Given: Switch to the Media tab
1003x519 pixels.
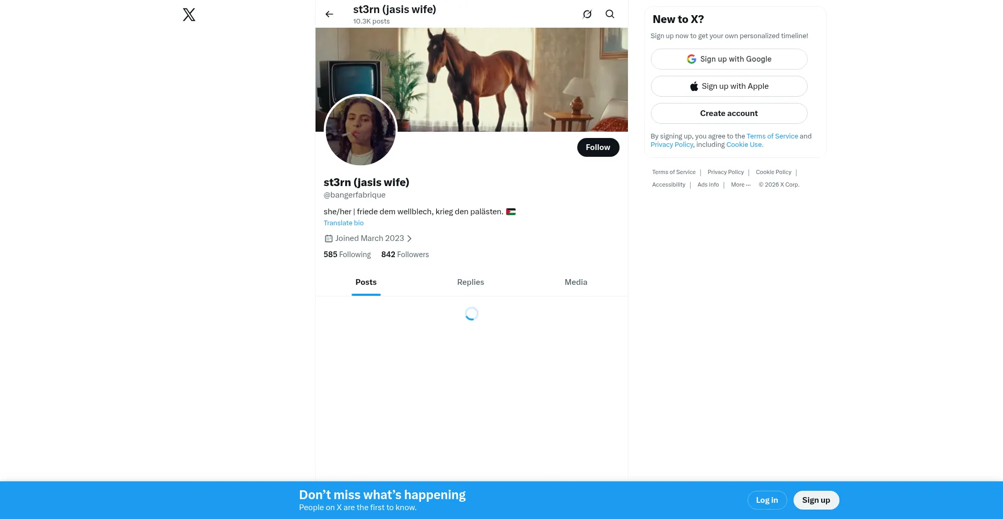Looking at the screenshot, I should (x=576, y=282).
